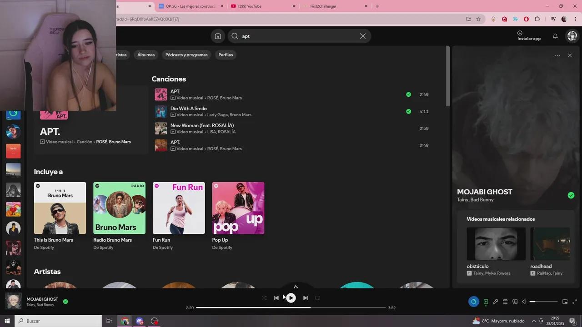Open the obstáculo related music video
The image size is (582, 327).
tap(496, 252)
